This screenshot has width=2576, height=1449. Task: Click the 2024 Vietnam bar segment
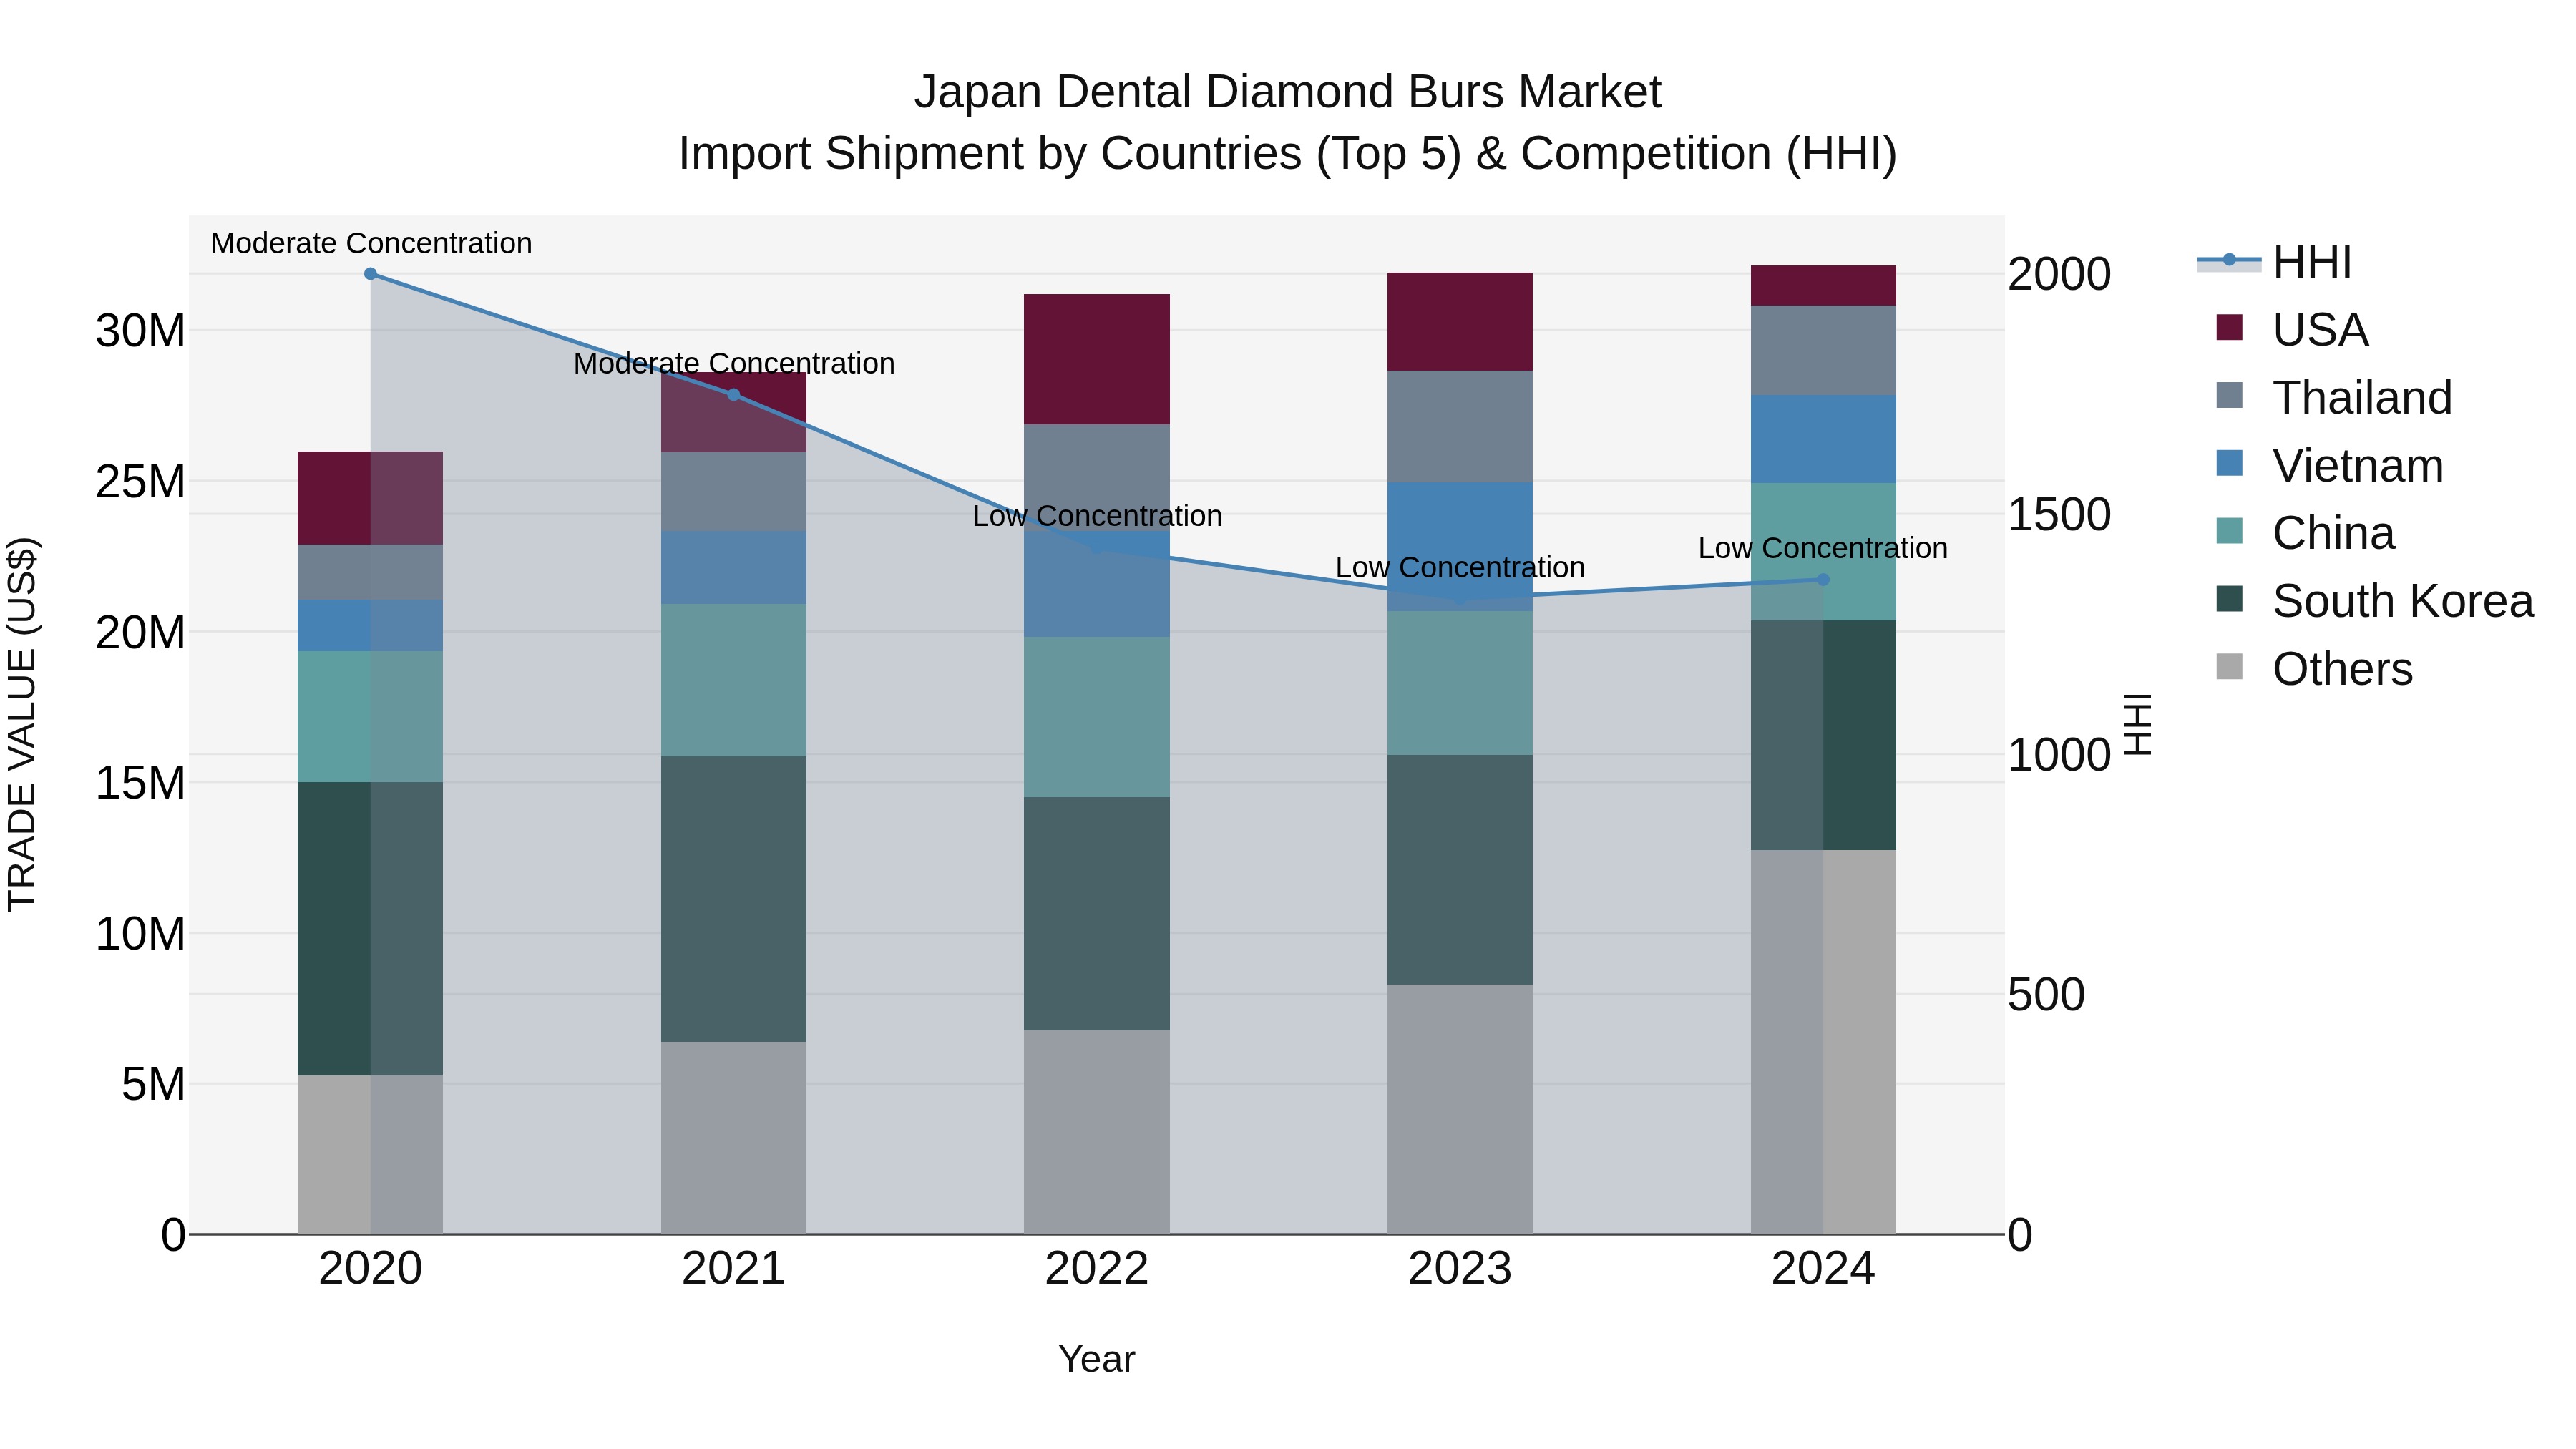point(1823,439)
